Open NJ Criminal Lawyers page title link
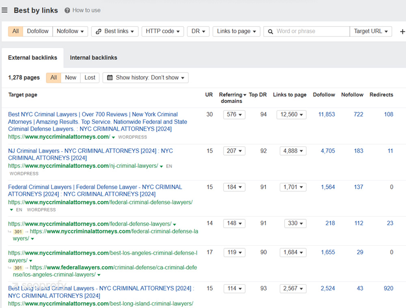This screenshot has height=308, width=406. [91, 154]
